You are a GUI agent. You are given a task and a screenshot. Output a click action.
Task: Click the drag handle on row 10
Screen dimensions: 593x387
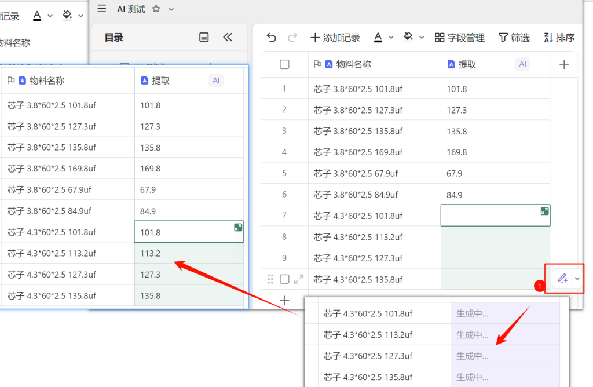pyautogui.click(x=270, y=279)
